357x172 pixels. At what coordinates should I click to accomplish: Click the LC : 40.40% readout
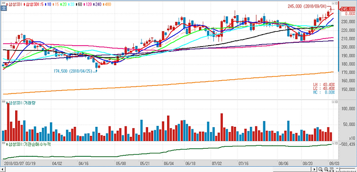point(324,88)
